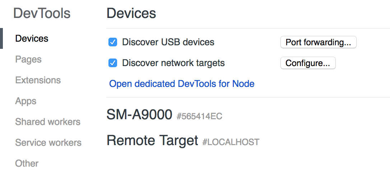Screen dimensions: 390x181
Task: Go to the Extensions section
Action: (x=38, y=80)
